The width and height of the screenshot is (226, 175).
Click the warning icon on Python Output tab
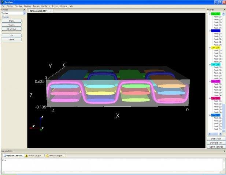tap(26, 156)
